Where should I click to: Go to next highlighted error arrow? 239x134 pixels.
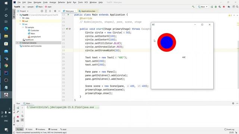(x=237, y=15)
